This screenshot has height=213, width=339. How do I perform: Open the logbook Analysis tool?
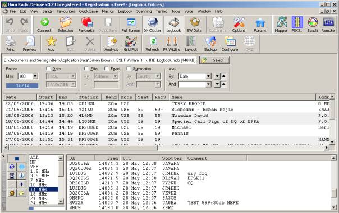[x=111, y=44]
